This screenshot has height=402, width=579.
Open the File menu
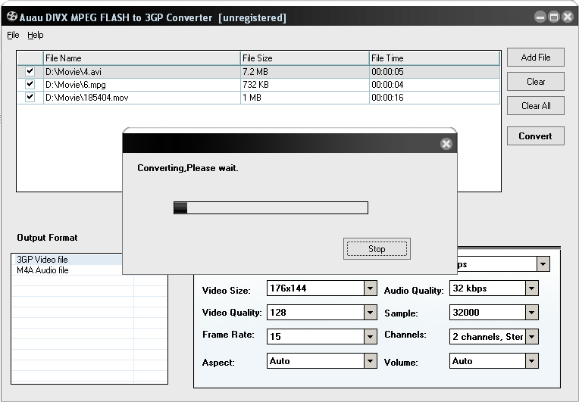pos(13,35)
